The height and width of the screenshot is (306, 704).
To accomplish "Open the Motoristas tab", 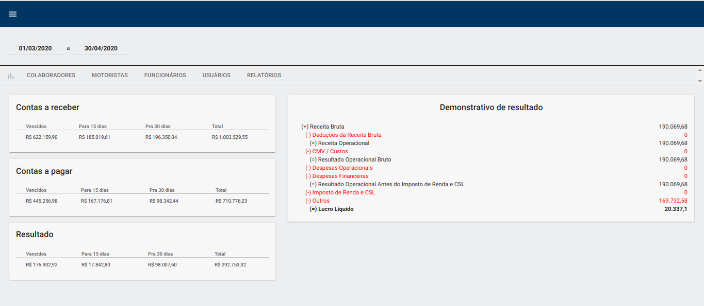I will pyautogui.click(x=110, y=75).
